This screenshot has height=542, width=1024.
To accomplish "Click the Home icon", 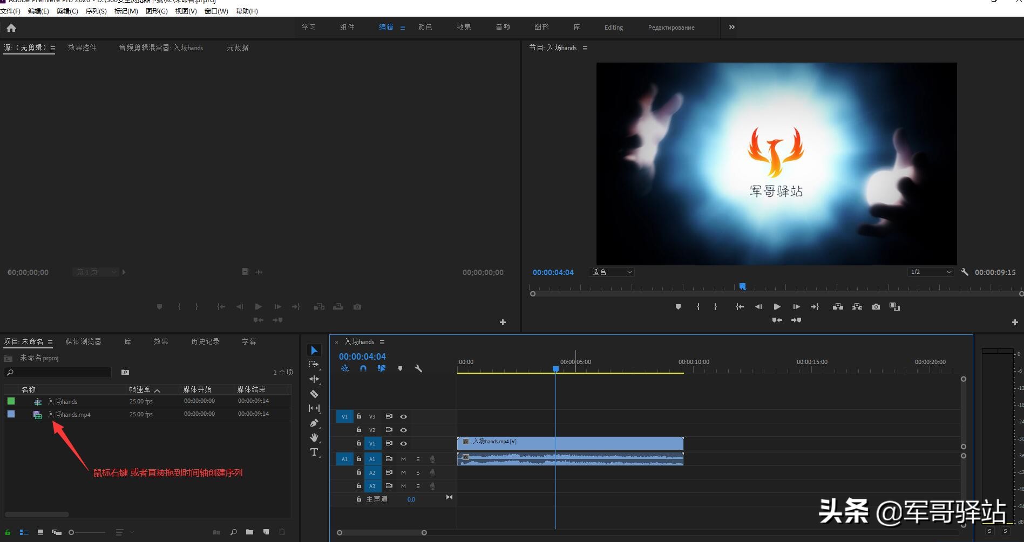I will point(11,28).
